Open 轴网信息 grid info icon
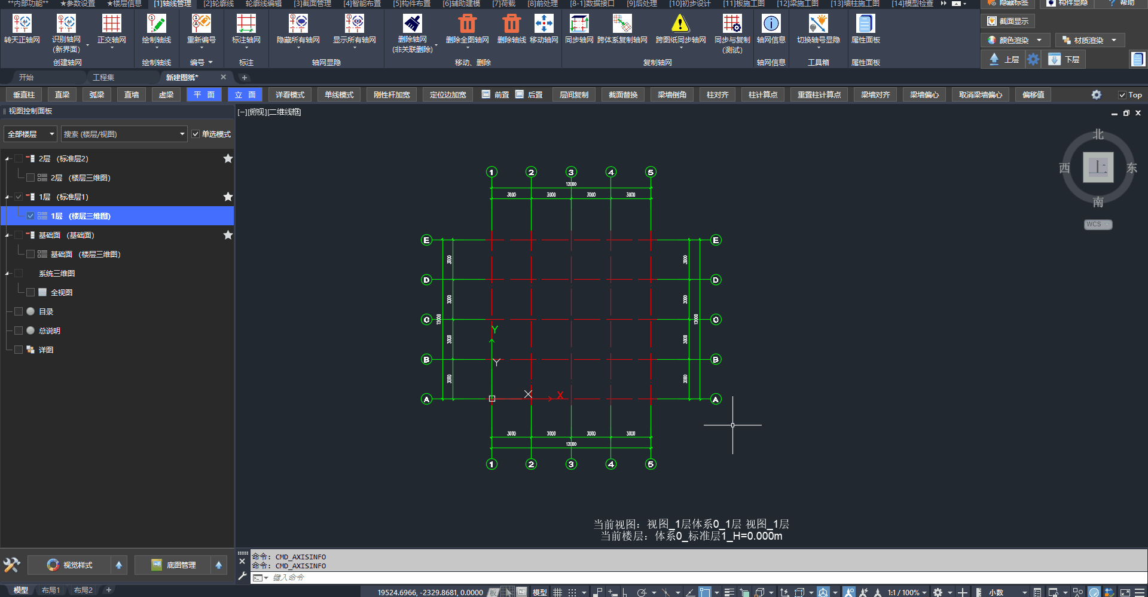1148x597 pixels. point(771,24)
